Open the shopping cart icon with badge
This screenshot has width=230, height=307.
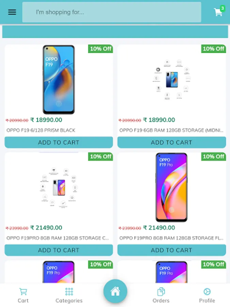pyautogui.click(x=219, y=11)
